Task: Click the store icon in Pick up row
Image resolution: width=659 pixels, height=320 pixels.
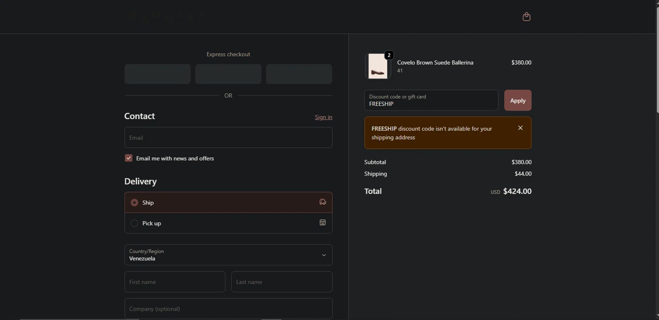Action: point(322,223)
